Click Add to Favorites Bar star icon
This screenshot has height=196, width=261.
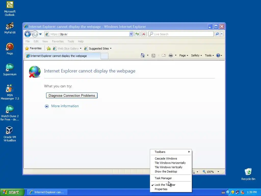click(49, 48)
